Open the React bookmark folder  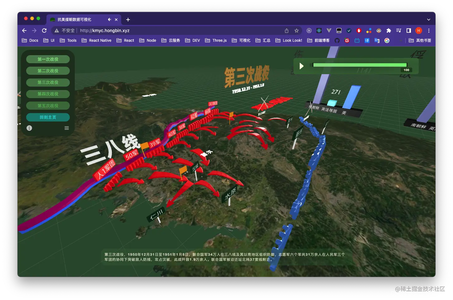coord(125,40)
